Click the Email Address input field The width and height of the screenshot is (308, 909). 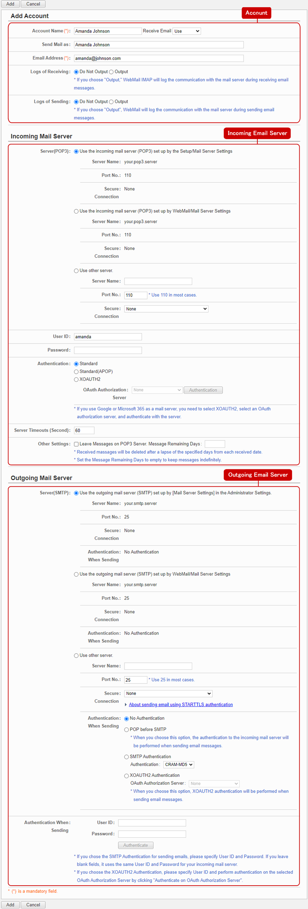tap(158, 59)
